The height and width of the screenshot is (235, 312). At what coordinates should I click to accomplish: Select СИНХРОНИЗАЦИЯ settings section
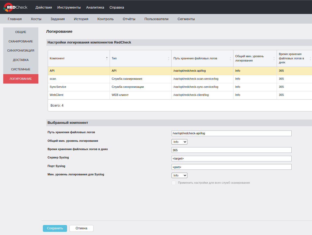[21, 51]
